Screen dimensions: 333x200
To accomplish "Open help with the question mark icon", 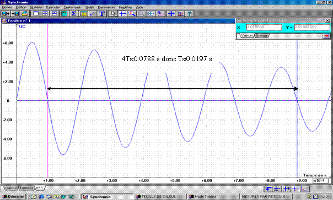I will [189, 14].
